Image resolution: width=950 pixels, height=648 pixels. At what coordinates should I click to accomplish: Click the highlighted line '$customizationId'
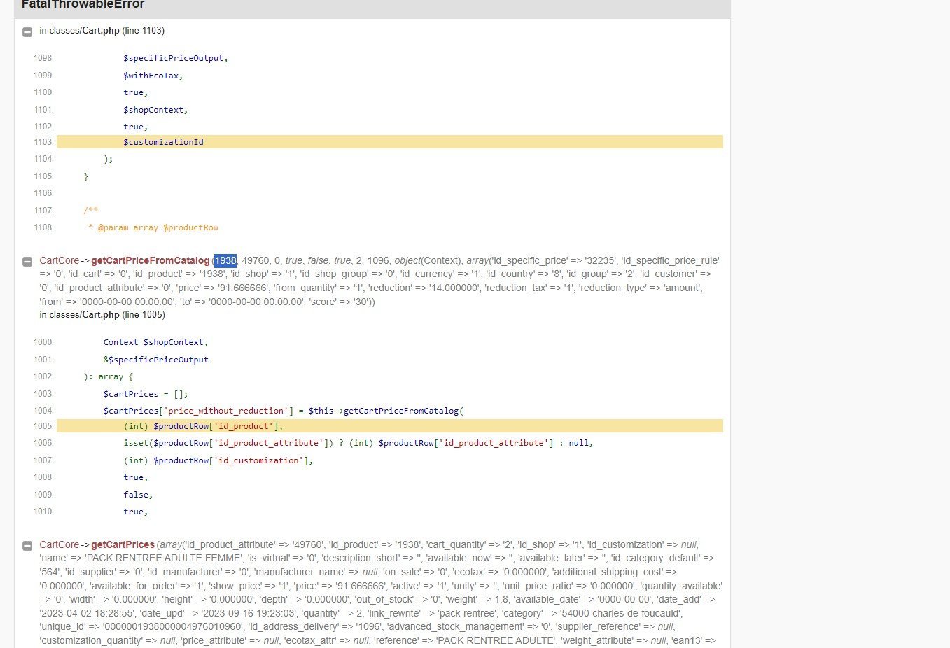[x=389, y=142]
